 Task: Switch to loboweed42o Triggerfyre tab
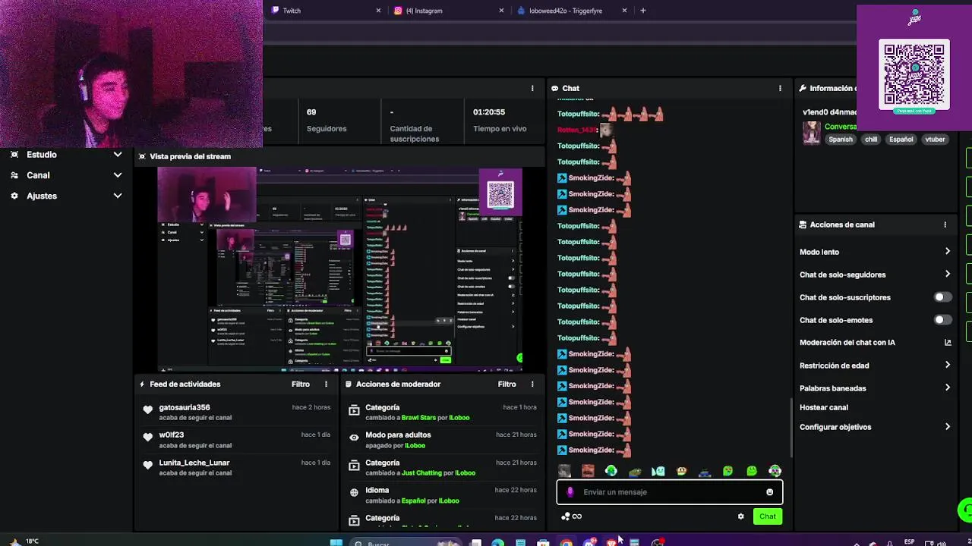tap(573, 11)
